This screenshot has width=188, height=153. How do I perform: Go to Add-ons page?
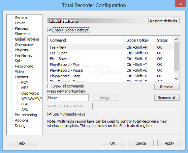[22, 121]
